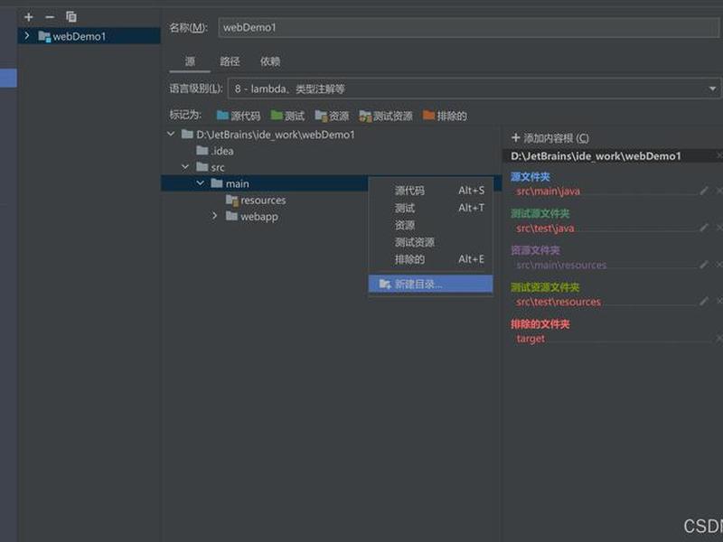Click the resources folder icon
723x542 pixels.
click(232, 200)
